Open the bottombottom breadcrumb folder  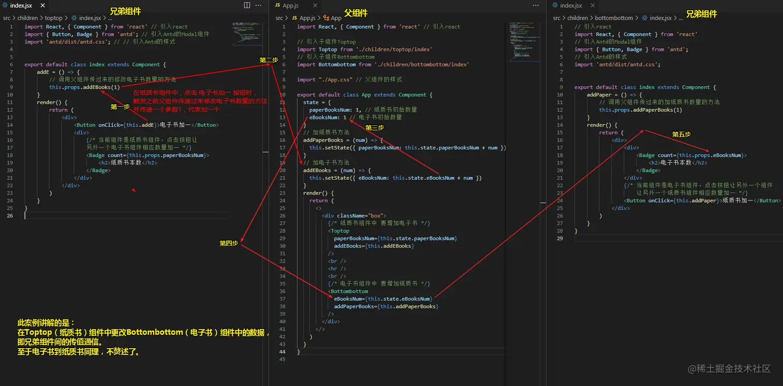point(614,18)
